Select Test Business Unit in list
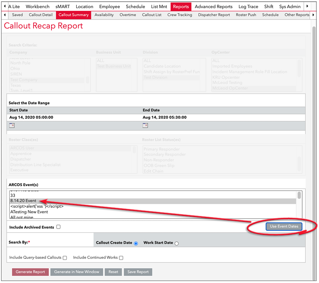This screenshot has width=319, height=283. tap(114, 66)
